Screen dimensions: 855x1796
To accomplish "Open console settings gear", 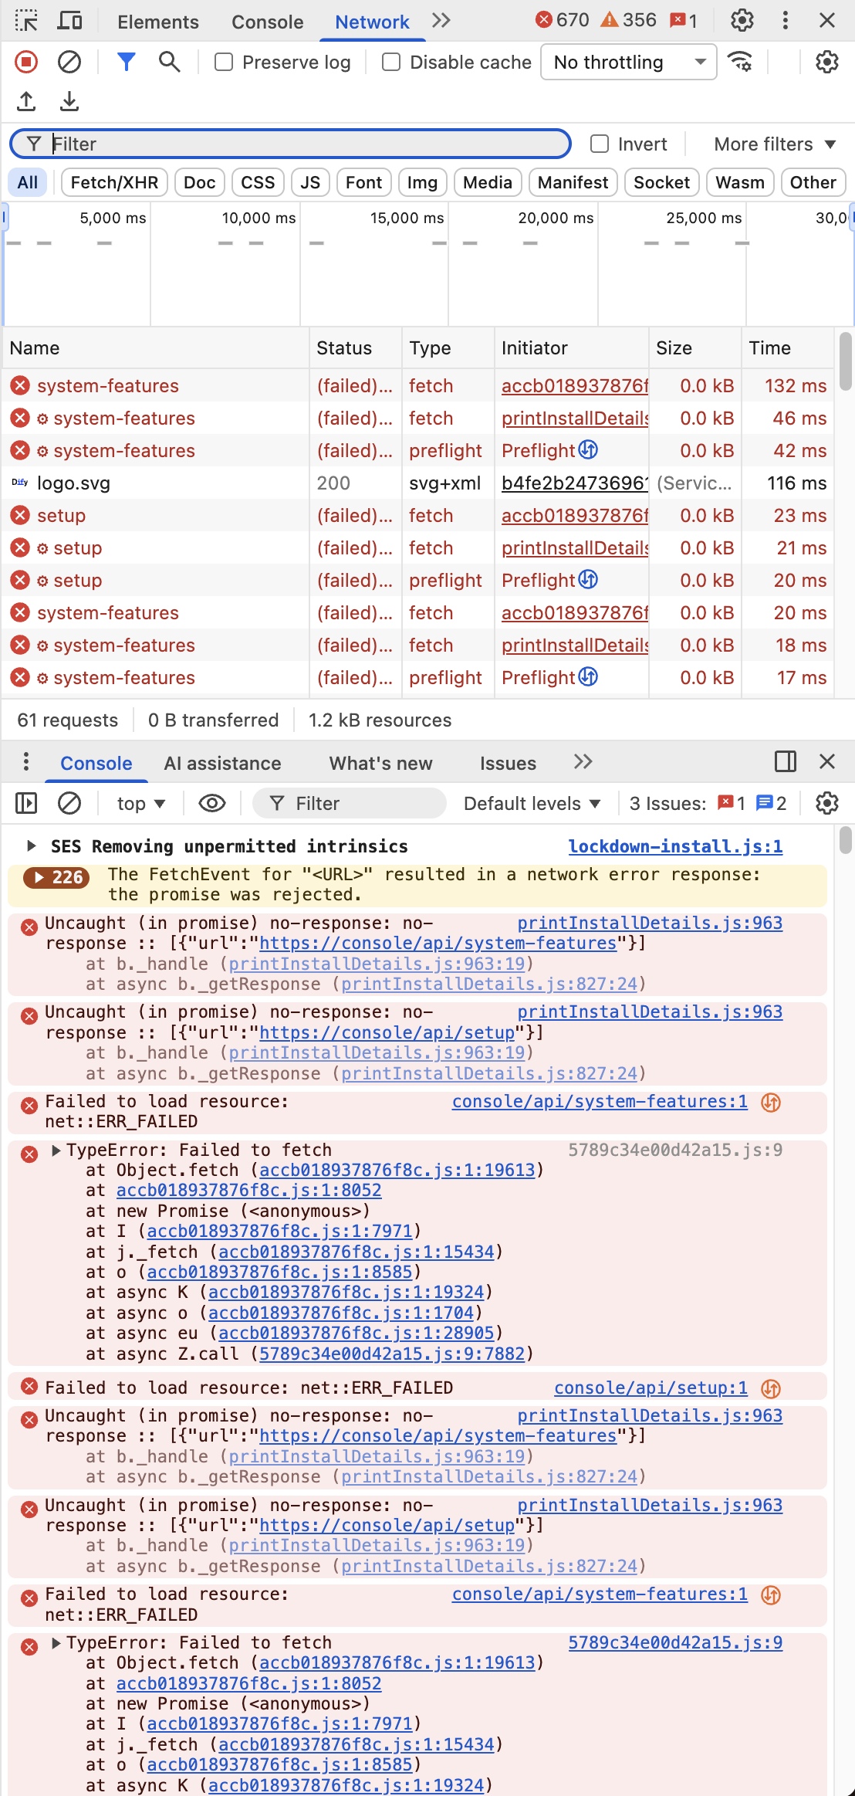I will [x=827, y=804].
